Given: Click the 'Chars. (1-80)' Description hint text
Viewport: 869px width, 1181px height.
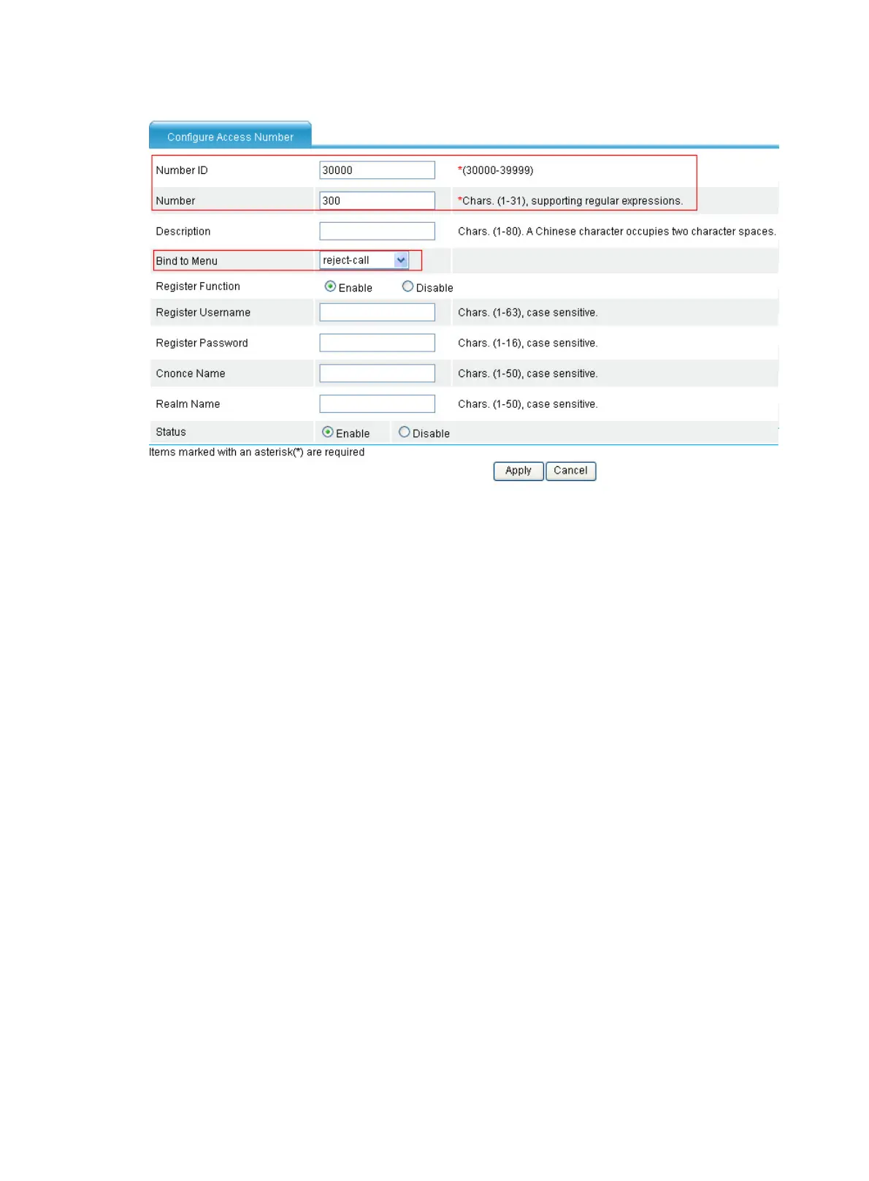Looking at the screenshot, I should pyautogui.click(x=617, y=232).
